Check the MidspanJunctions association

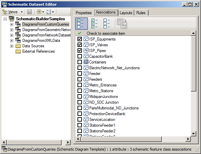pyautogui.click(x=80, y=97)
